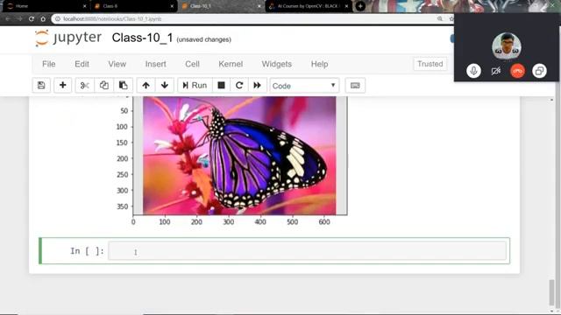Image resolution: width=561 pixels, height=315 pixels.
Task: Open the Help menu
Action: [319, 64]
